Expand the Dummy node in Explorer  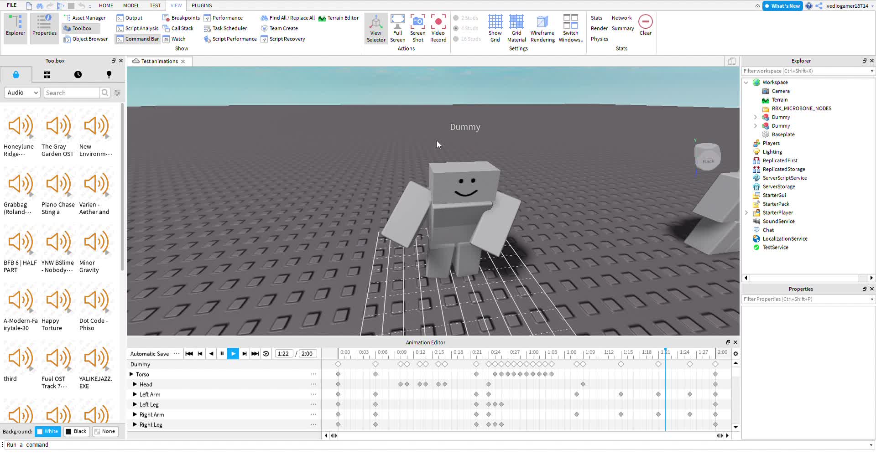click(755, 117)
